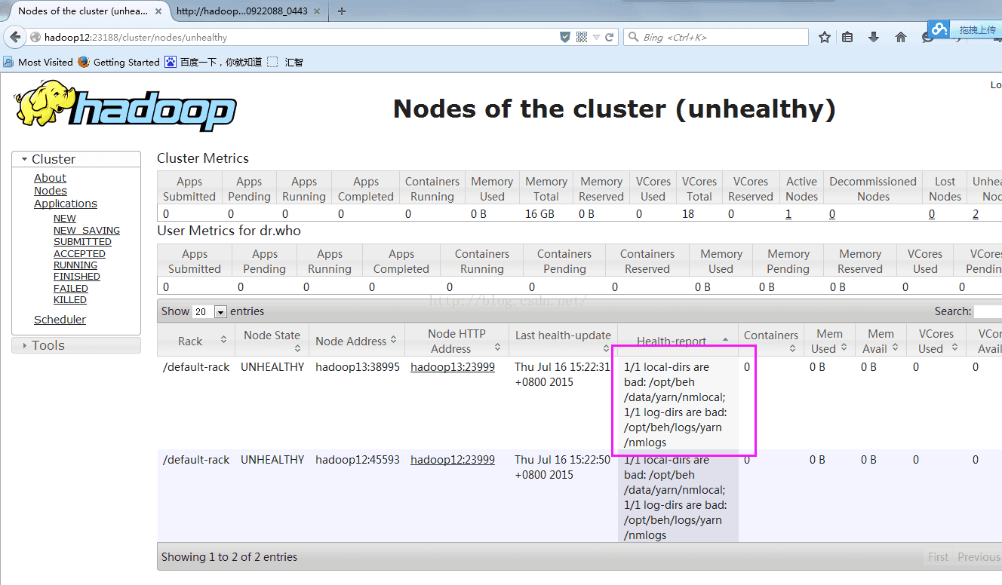Open the Nodes link in sidebar
Viewport: 1002px width, 585px height.
(x=51, y=191)
